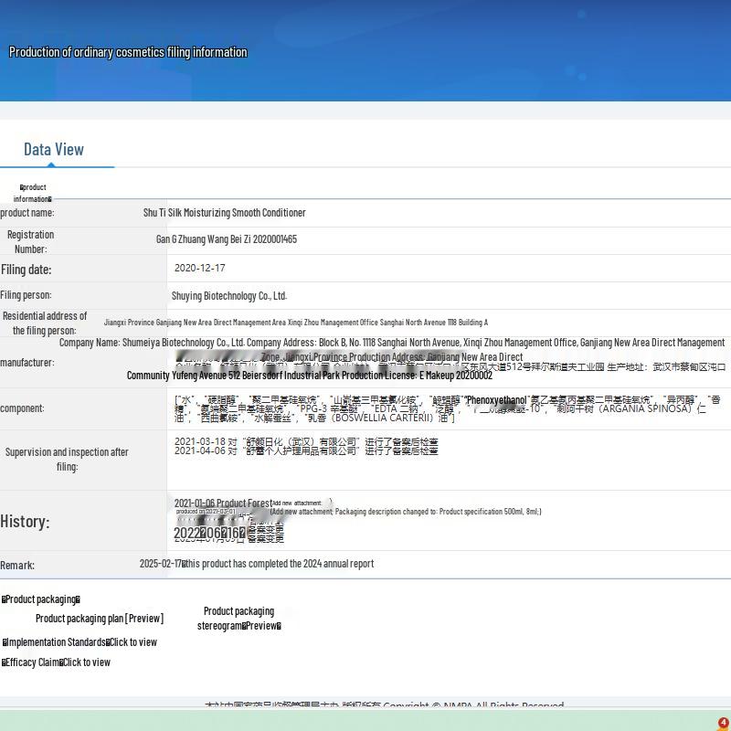Viewport: 731px width, 731px height.
Task: Click the red notification badge showing 4
Action: click(723, 723)
